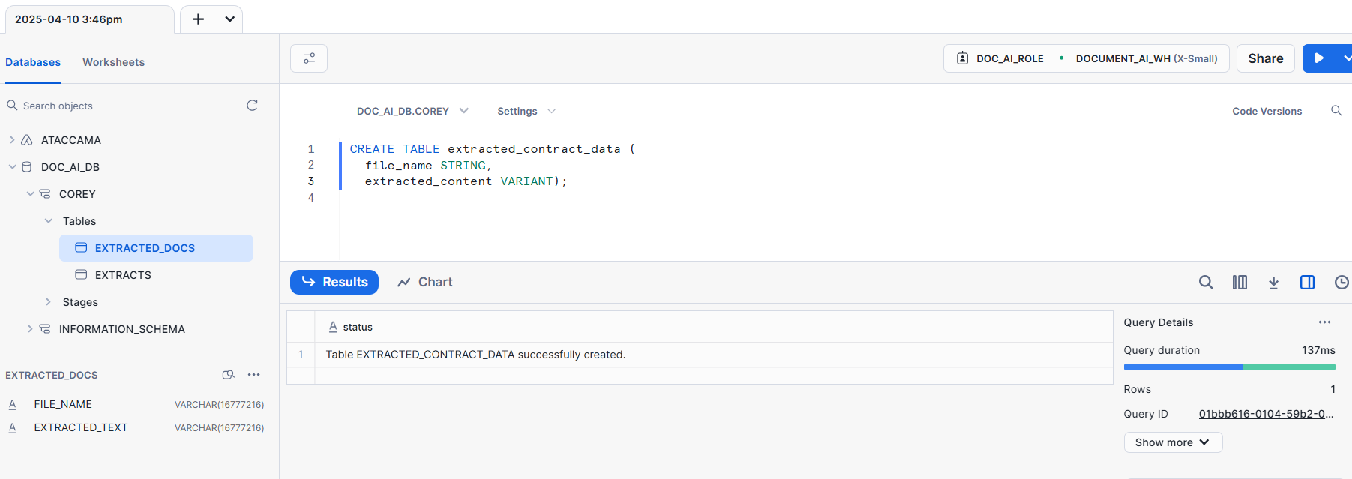Open the column selector icon in results

[x=1240, y=283]
